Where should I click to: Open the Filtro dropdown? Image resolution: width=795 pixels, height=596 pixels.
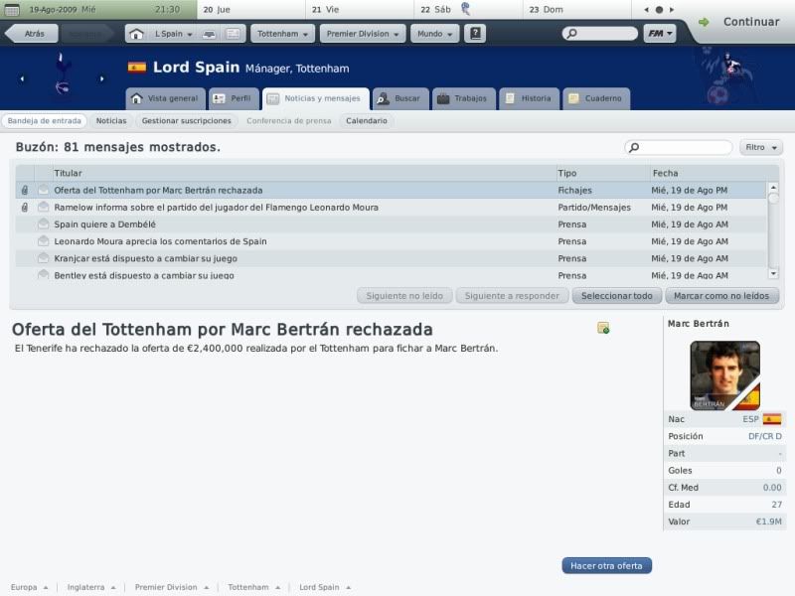tap(761, 147)
